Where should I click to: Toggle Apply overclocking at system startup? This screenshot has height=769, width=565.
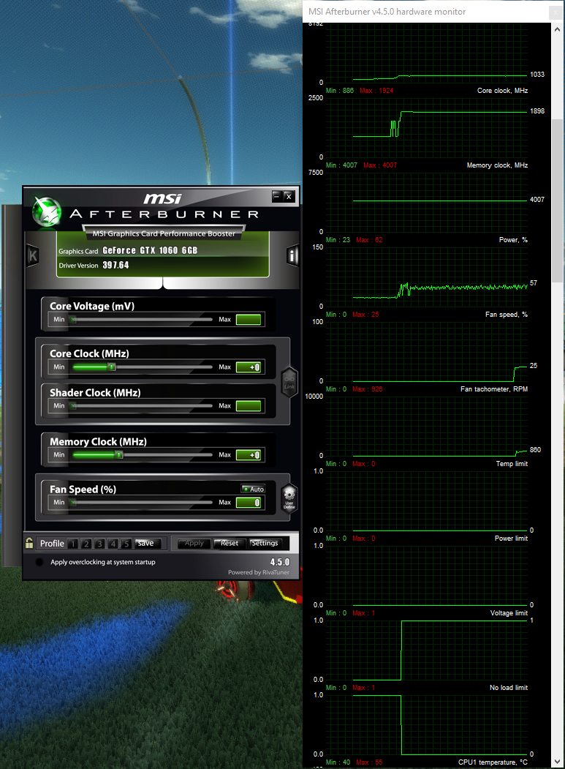click(39, 562)
